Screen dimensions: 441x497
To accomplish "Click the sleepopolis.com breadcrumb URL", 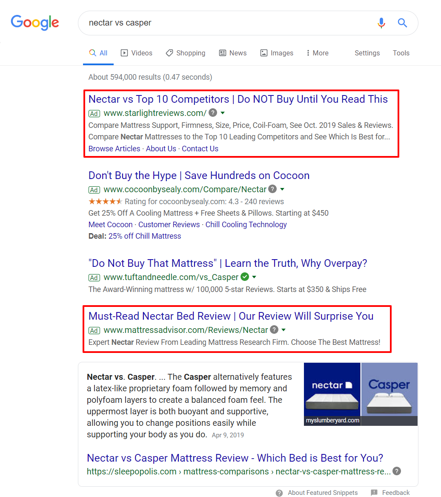I will point(239,471).
